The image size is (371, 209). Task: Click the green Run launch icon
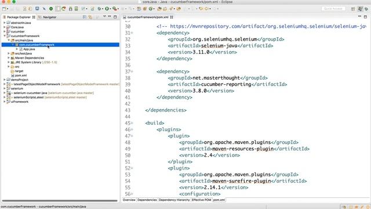coord(107,9)
